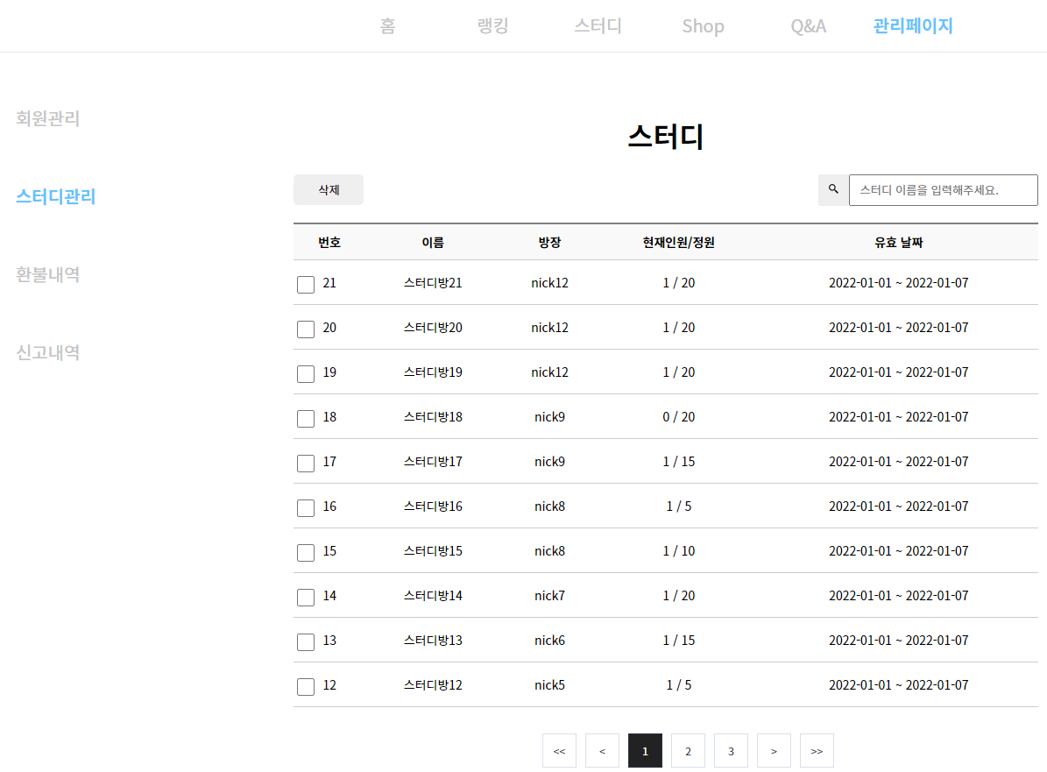The image size is (1047, 772).
Task: Switch to the 랭킹 page
Action: (x=492, y=25)
